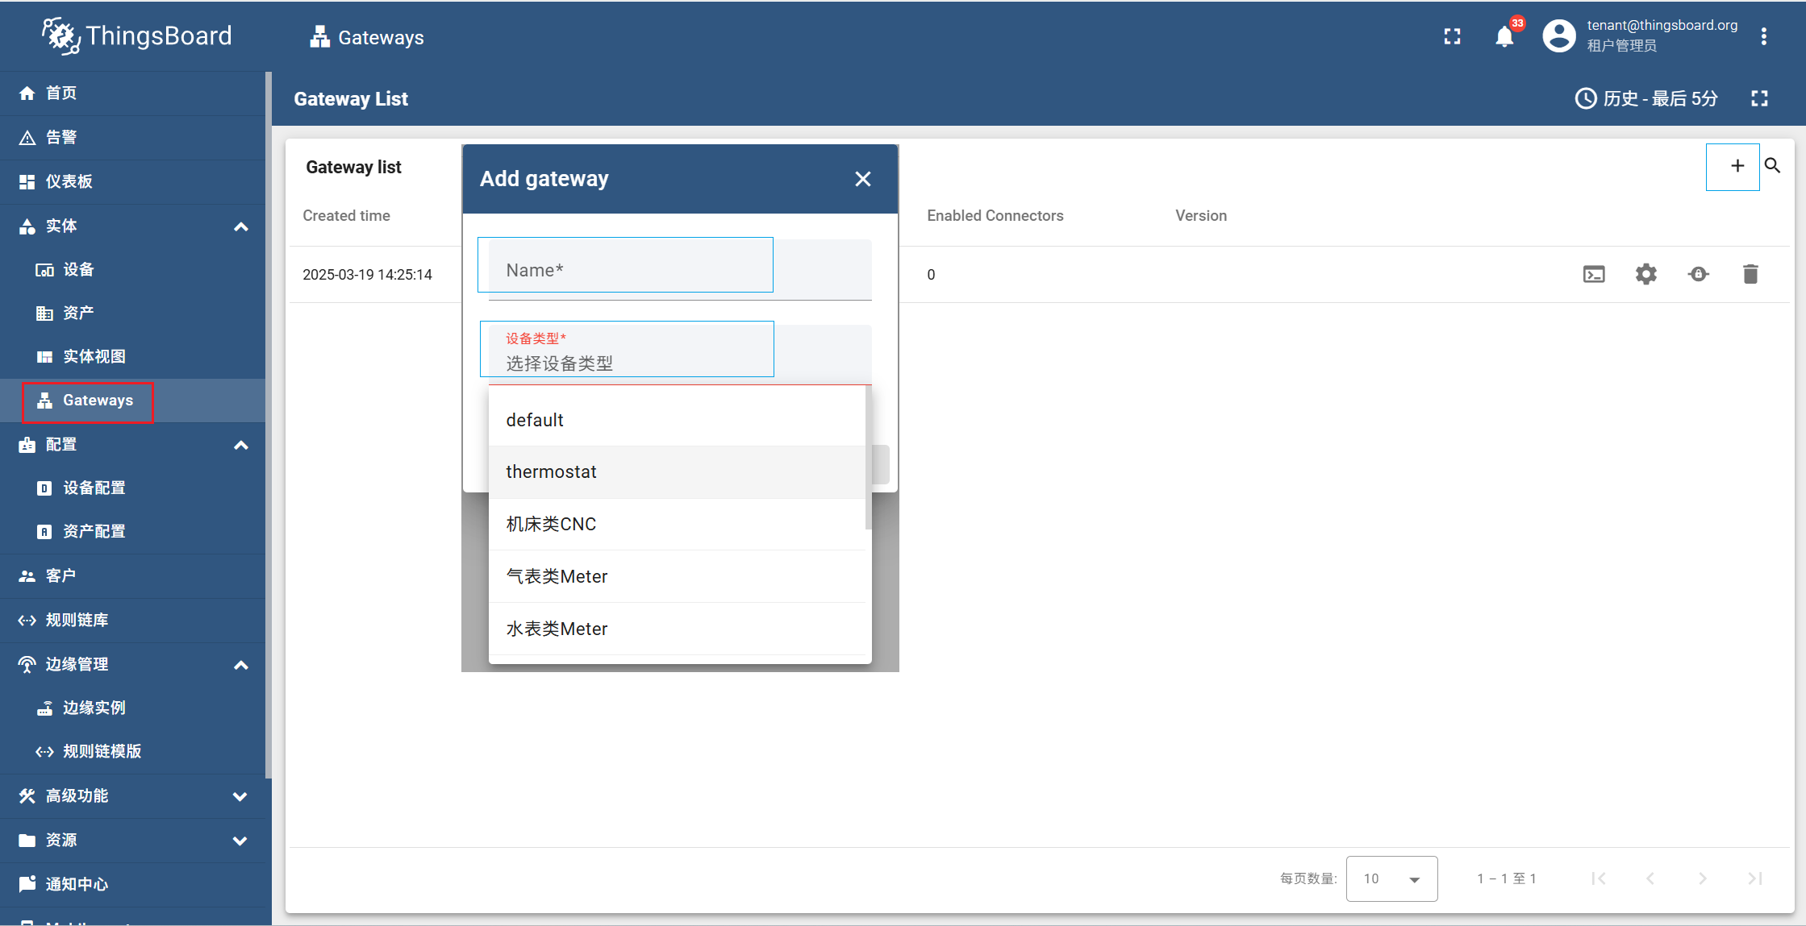Open 规则链库 in the sidebar
The height and width of the screenshot is (926, 1806).
pyautogui.click(x=77, y=620)
